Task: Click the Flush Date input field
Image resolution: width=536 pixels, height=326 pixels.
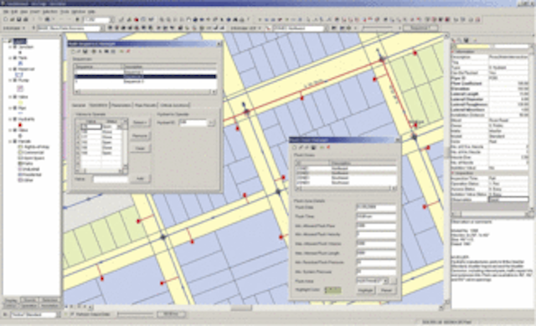Action: click(x=376, y=207)
